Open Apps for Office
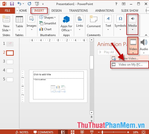149x134 pixels. coord(66,24)
